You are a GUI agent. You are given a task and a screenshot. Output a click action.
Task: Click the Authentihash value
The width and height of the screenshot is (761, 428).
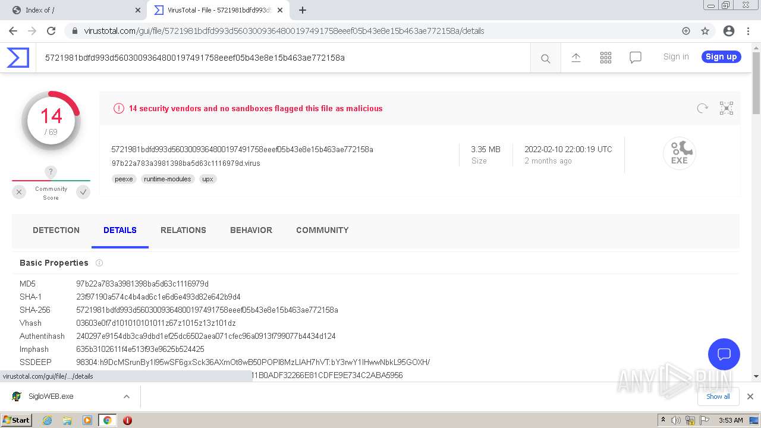[206, 336]
